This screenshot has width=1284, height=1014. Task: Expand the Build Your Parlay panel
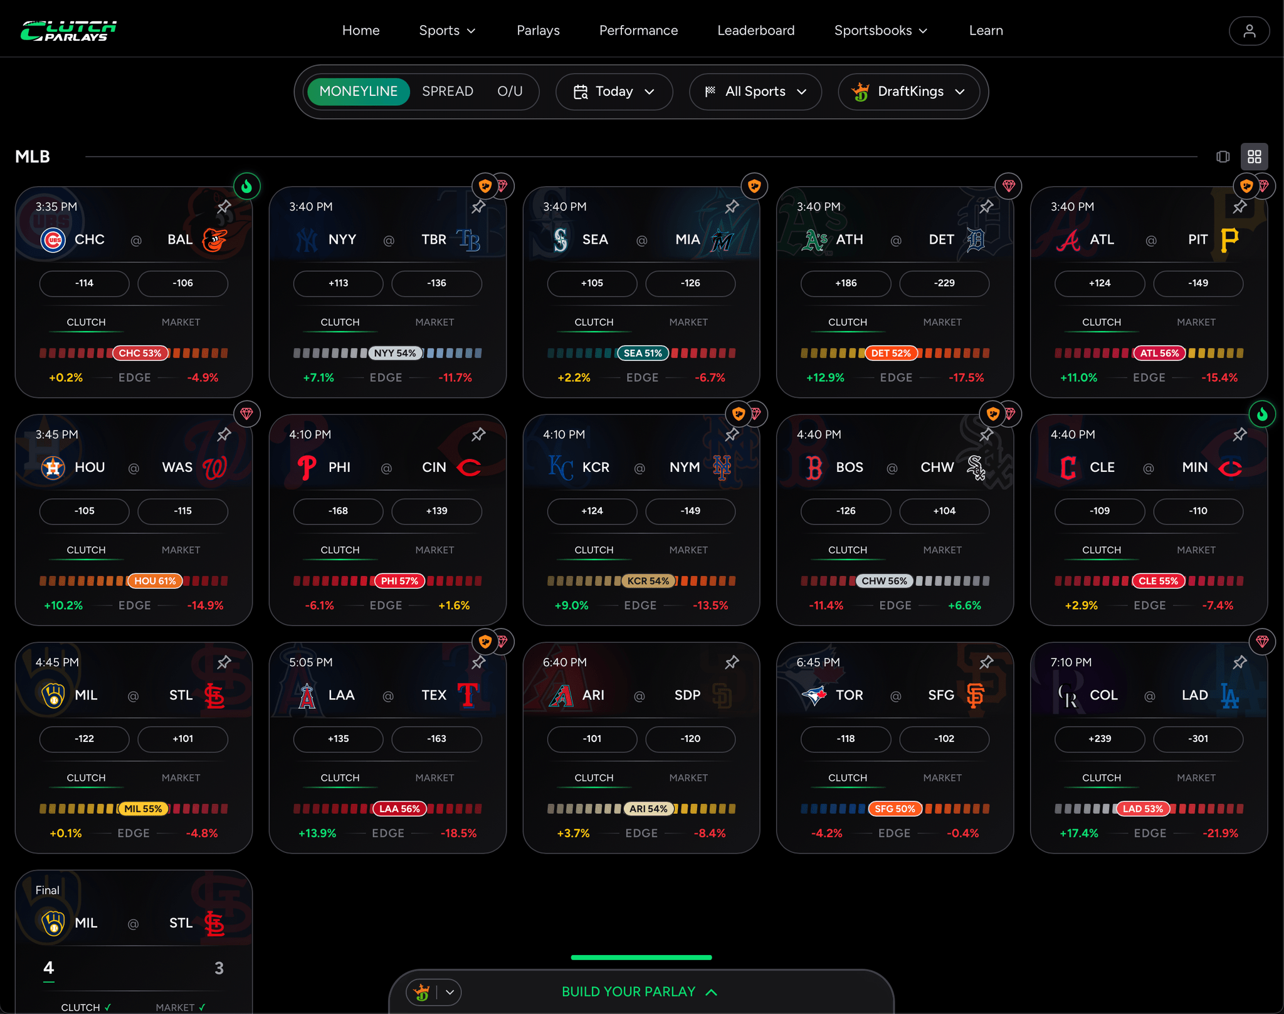click(639, 991)
